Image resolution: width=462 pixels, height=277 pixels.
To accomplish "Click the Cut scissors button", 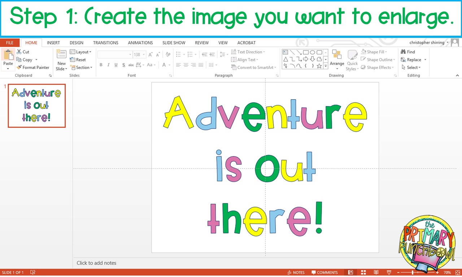I will tap(23, 52).
